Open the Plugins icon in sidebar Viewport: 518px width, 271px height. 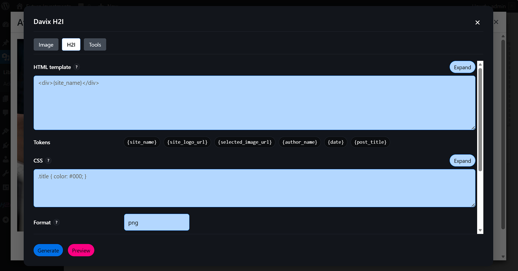[x=5, y=145]
